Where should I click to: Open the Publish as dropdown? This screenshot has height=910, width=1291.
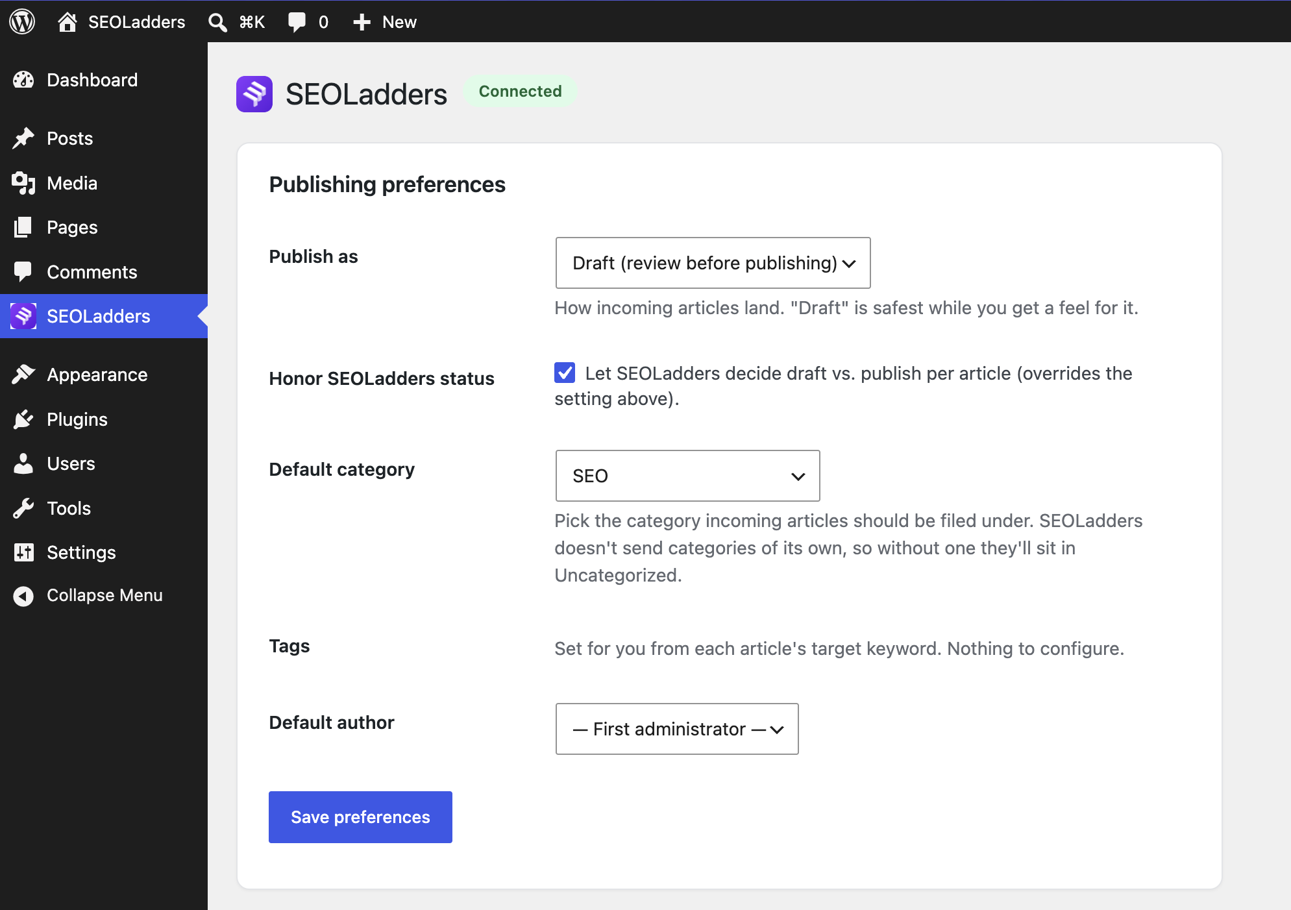pyautogui.click(x=713, y=263)
